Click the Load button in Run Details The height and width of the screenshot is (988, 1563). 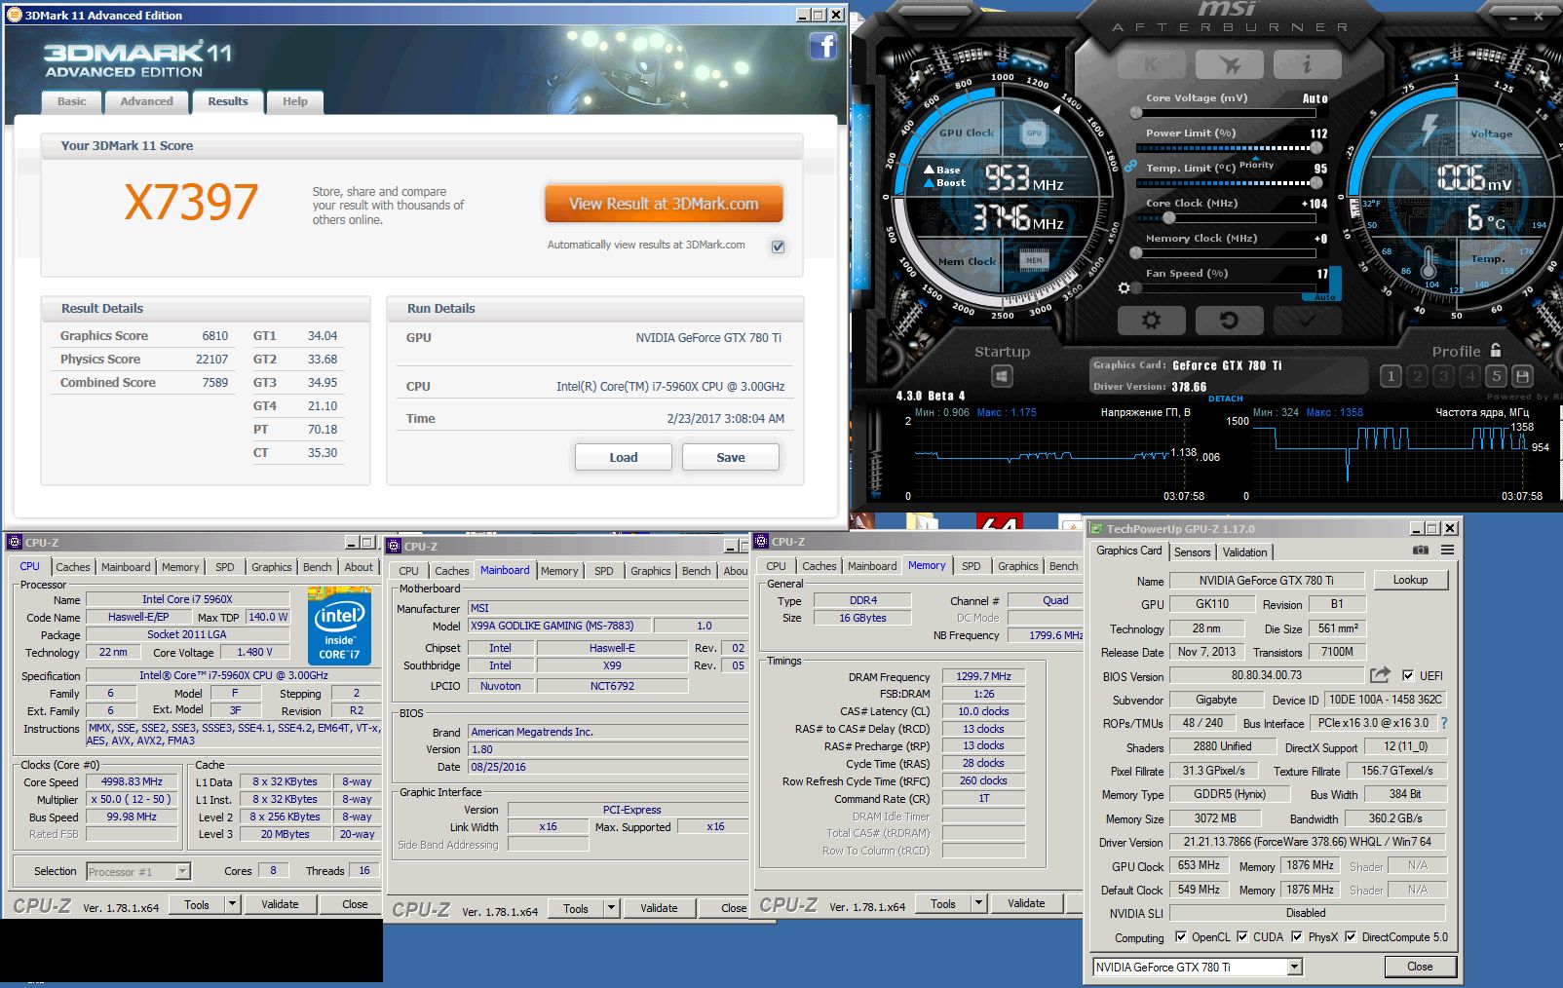click(624, 457)
